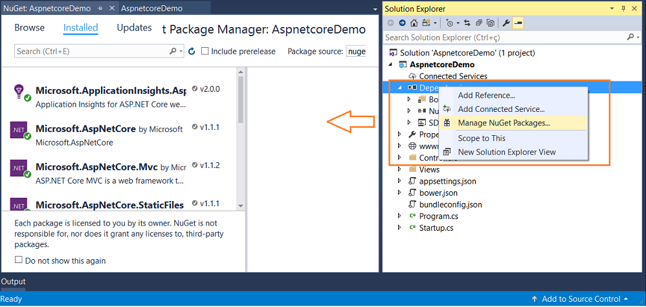
Task: Expand the bower.json node
Action: 399,193
